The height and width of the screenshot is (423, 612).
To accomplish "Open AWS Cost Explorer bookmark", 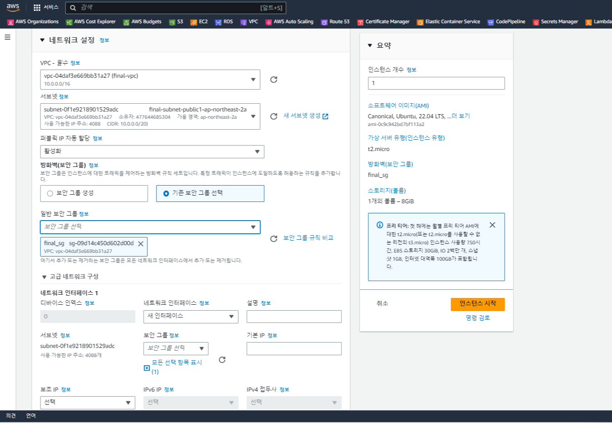I will (x=91, y=22).
